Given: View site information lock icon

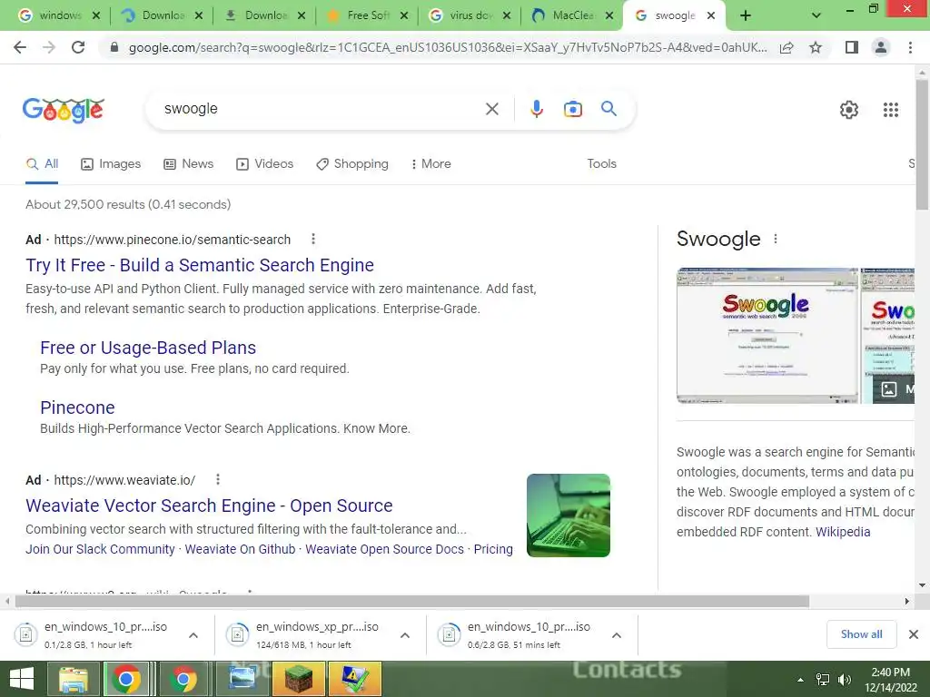Looking at the screenshot, I should [114, 47].
